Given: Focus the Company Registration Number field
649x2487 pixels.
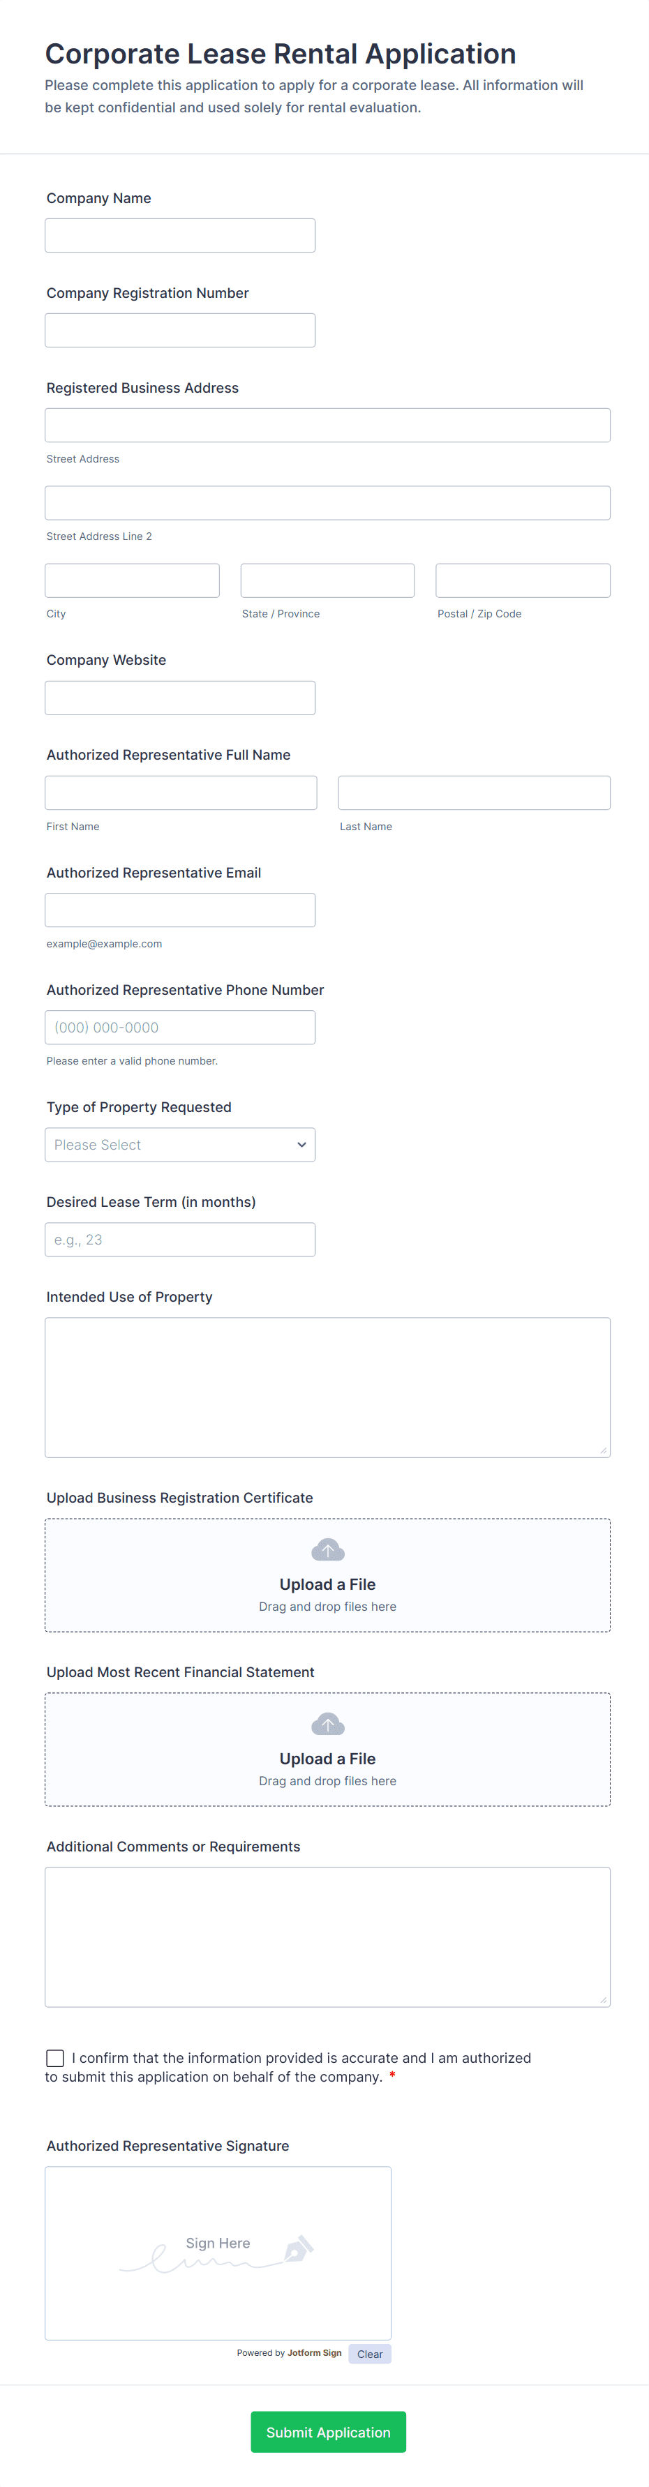Looking at the screenshot, I should [x=179, y=330].
